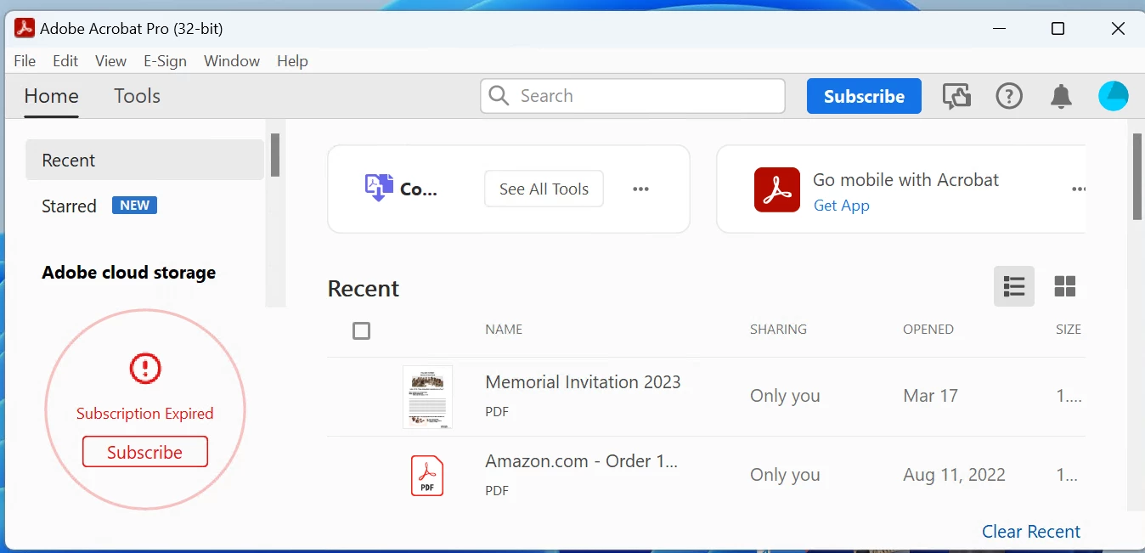Click inside the Search field
This screenshot has width=1145, height=553.
(x=633, y=96)
